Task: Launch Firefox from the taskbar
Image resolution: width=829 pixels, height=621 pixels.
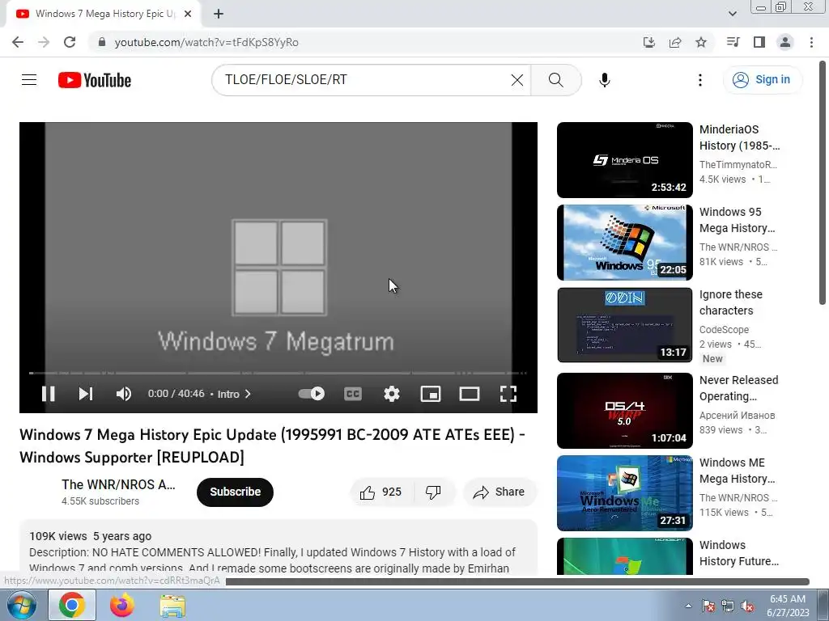Action: point(122,605)
